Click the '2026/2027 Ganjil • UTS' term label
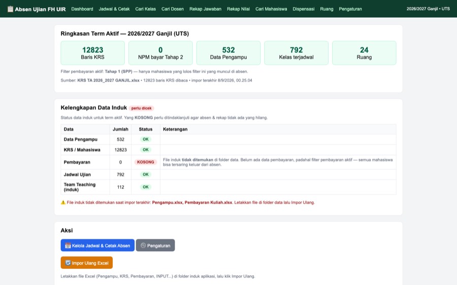 click(x=428, y=9)
